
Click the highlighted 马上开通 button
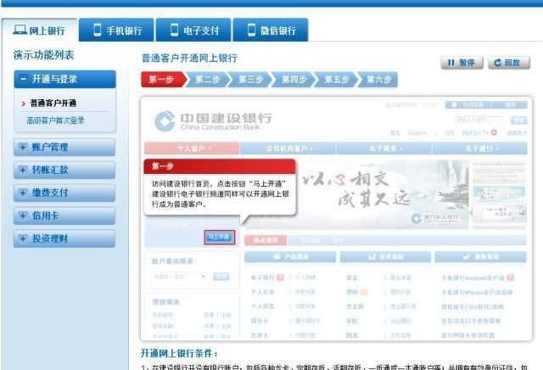220,238
